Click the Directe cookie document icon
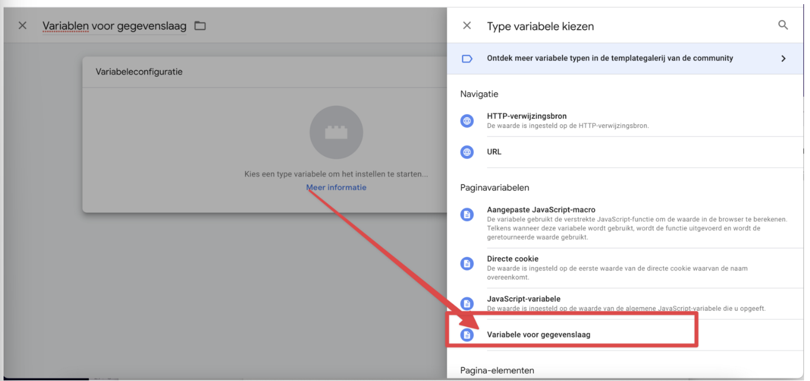 click(467, 263)
